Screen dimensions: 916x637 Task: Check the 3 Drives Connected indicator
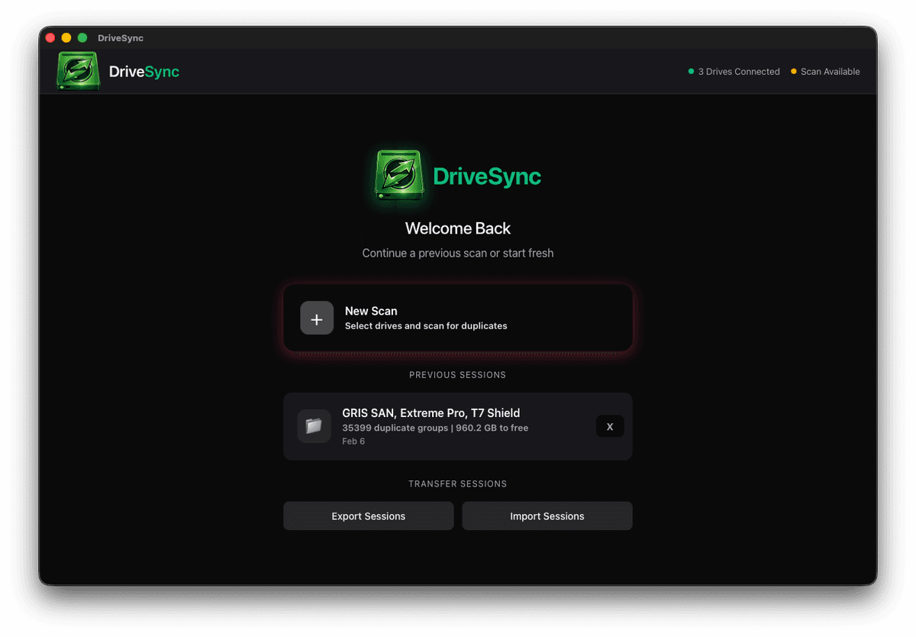(x=738, y=71)
